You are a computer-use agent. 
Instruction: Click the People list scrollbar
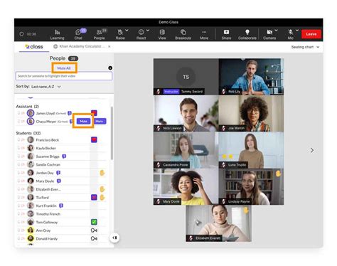(112, 133)
